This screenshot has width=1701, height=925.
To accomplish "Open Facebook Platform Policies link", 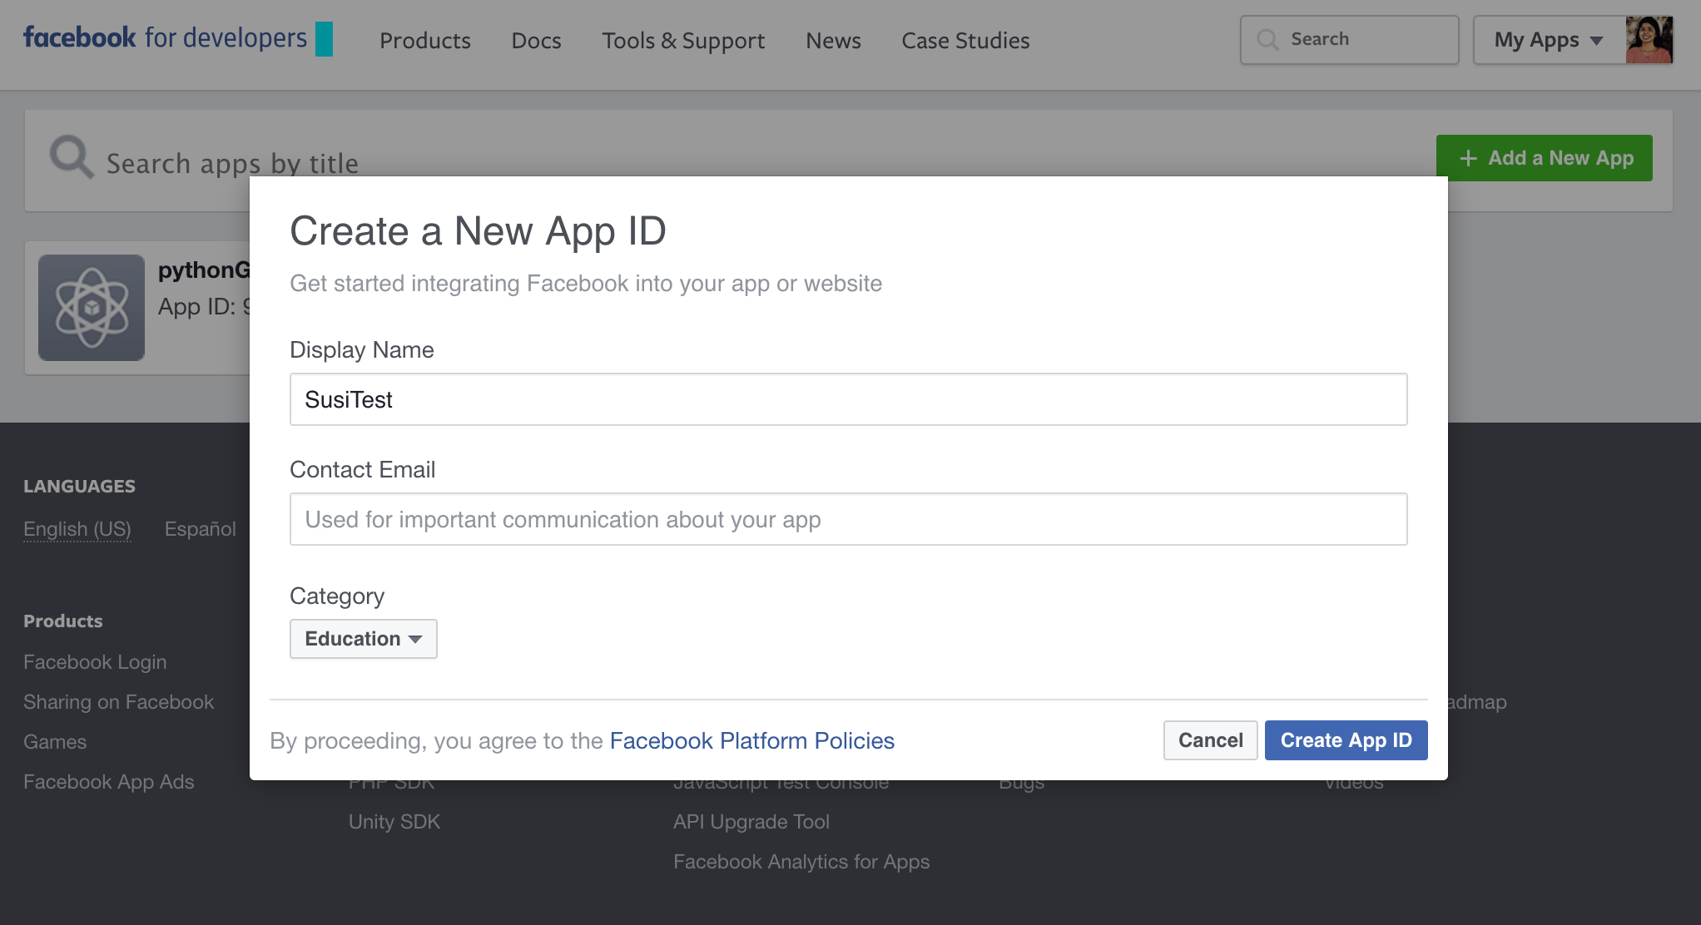I will pyautogui.click(x=751, y=740).
